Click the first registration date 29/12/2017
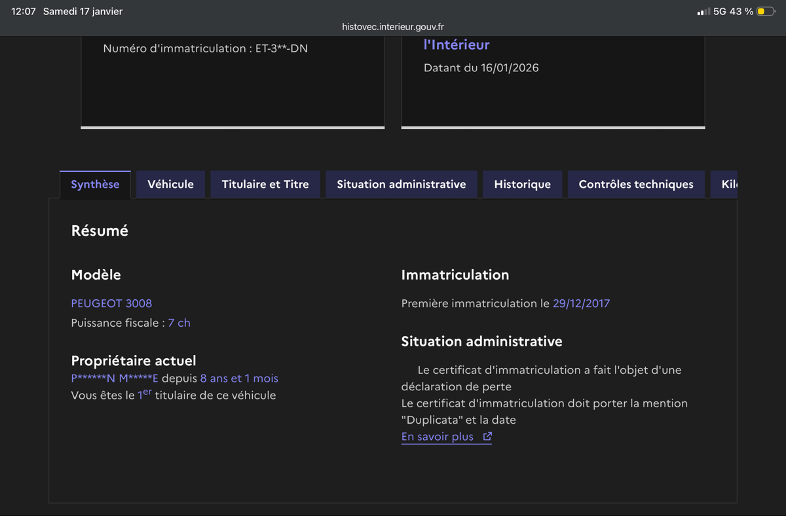Image resolution: width=786 pixels, height=516 pixels. 581,303
